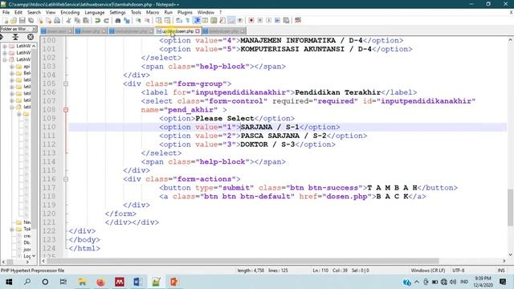Click the Save All toolbar icon

[31, 20]
